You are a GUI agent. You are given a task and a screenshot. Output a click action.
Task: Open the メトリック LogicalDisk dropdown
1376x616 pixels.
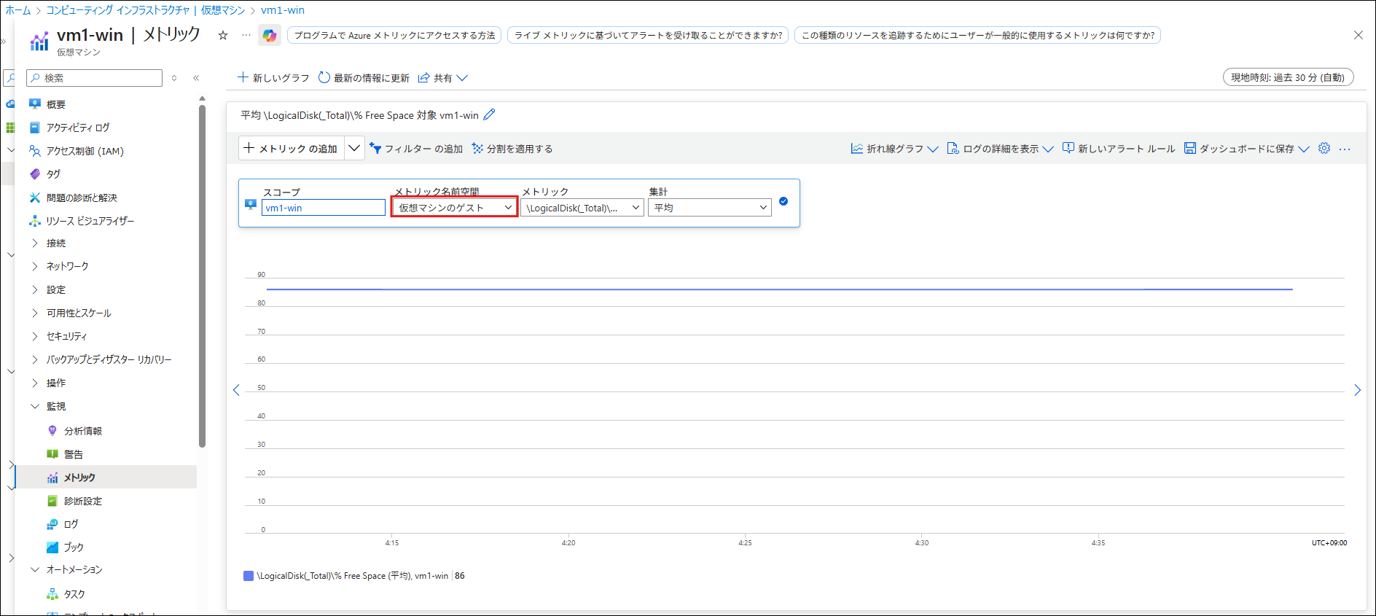[582, 208]
